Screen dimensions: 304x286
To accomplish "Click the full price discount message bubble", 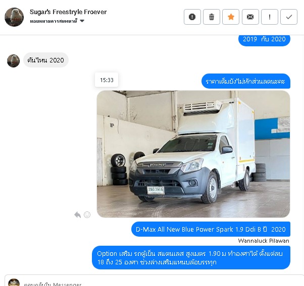I will (x=246, y=81).
